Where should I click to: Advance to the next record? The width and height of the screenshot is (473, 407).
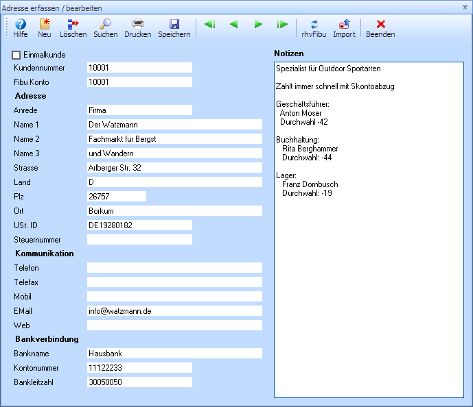[x=258, y=25]
